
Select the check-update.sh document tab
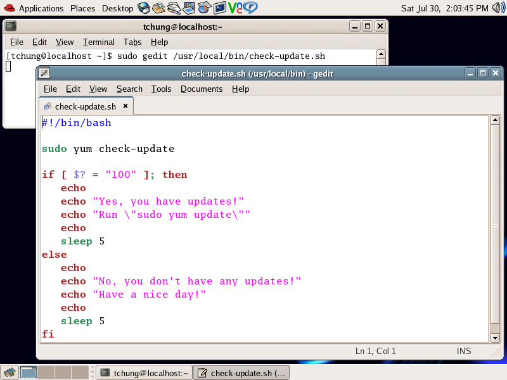(86, 106)
